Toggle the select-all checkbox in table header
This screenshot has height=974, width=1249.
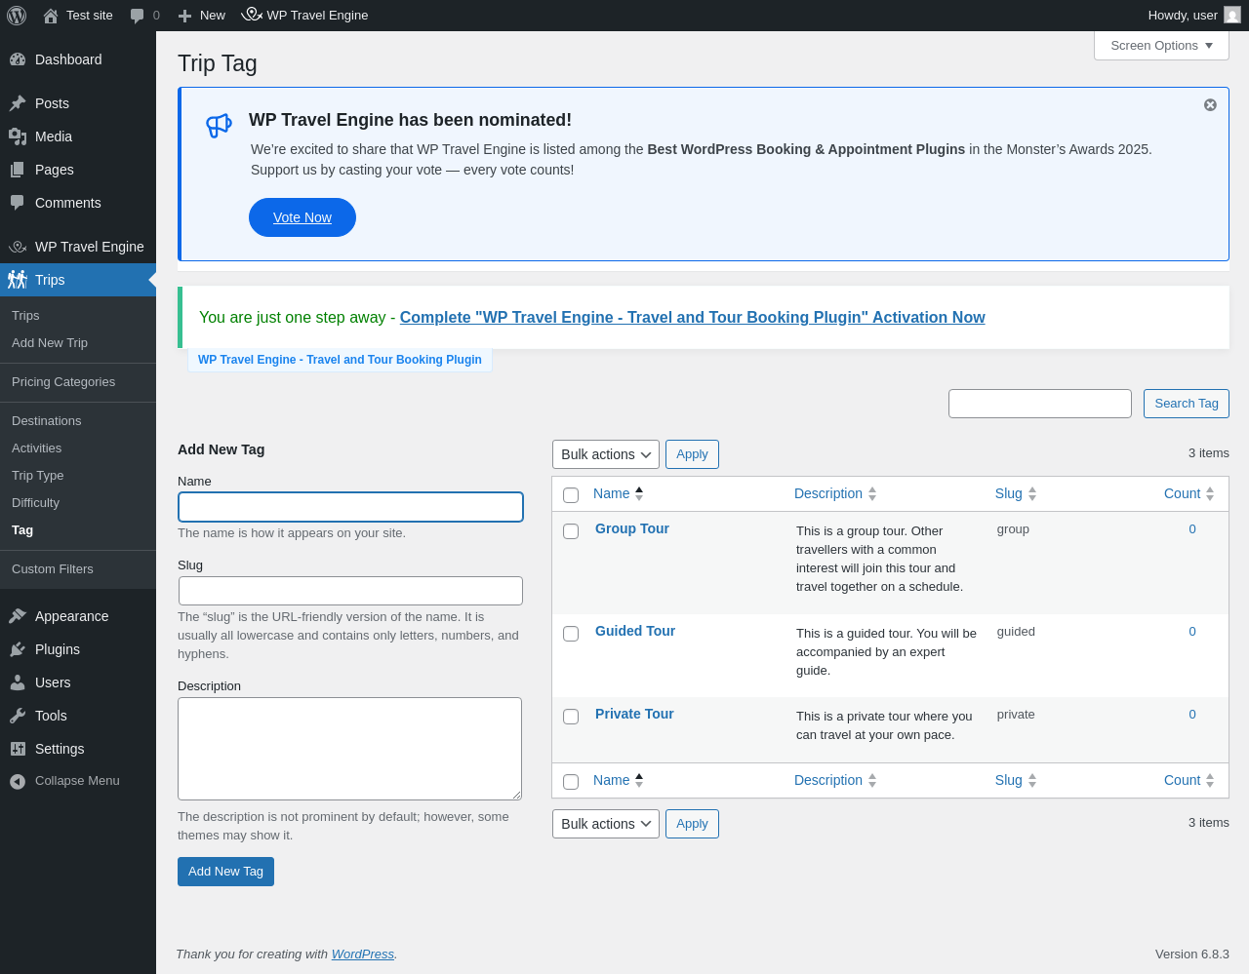[x=571, y=495]
